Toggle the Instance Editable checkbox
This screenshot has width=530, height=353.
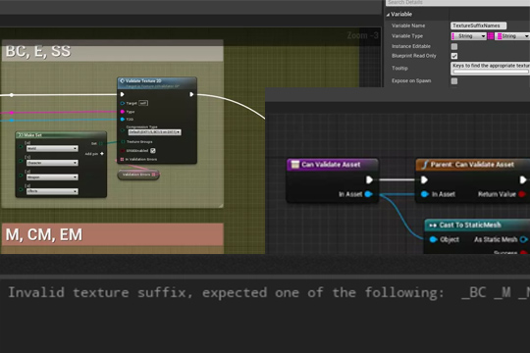(454, 46)
